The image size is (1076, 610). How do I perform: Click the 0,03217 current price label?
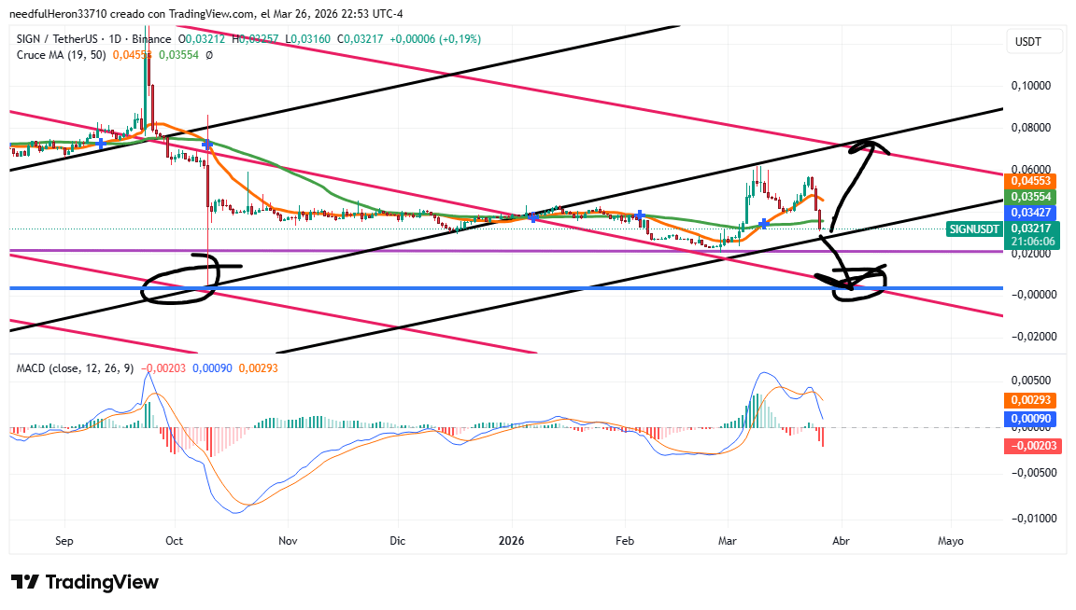click(1031, 229)
